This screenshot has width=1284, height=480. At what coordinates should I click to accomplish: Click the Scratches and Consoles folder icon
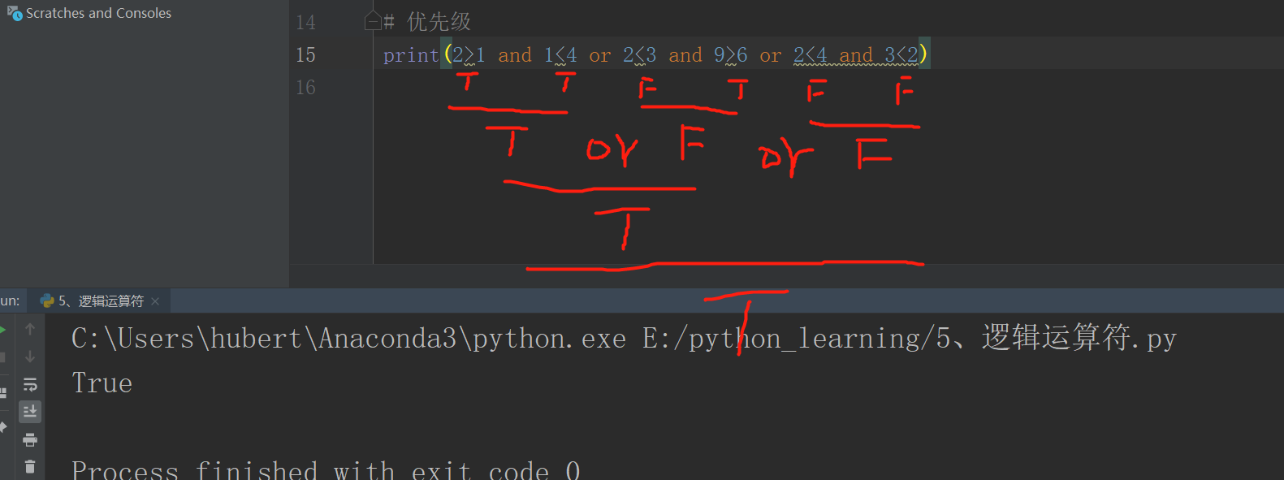15,13
